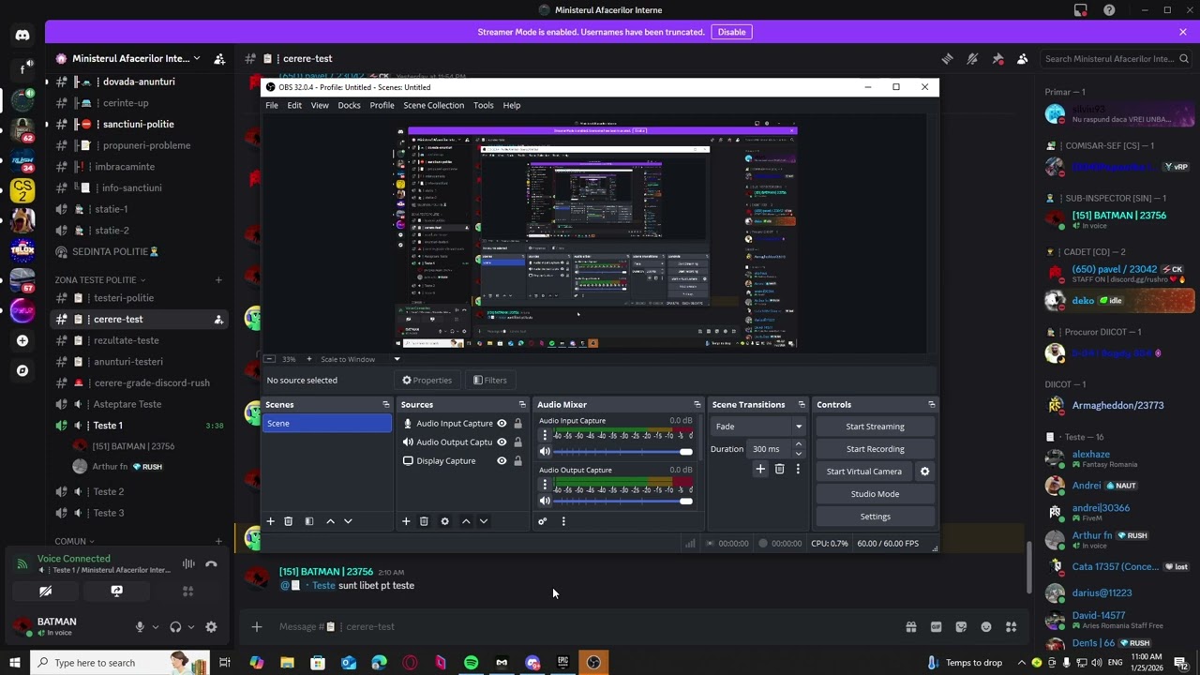This screenshot has height=675, width=1200.
Task: Start Virtual Camera in OBS
Action: (x=864, y=472)
